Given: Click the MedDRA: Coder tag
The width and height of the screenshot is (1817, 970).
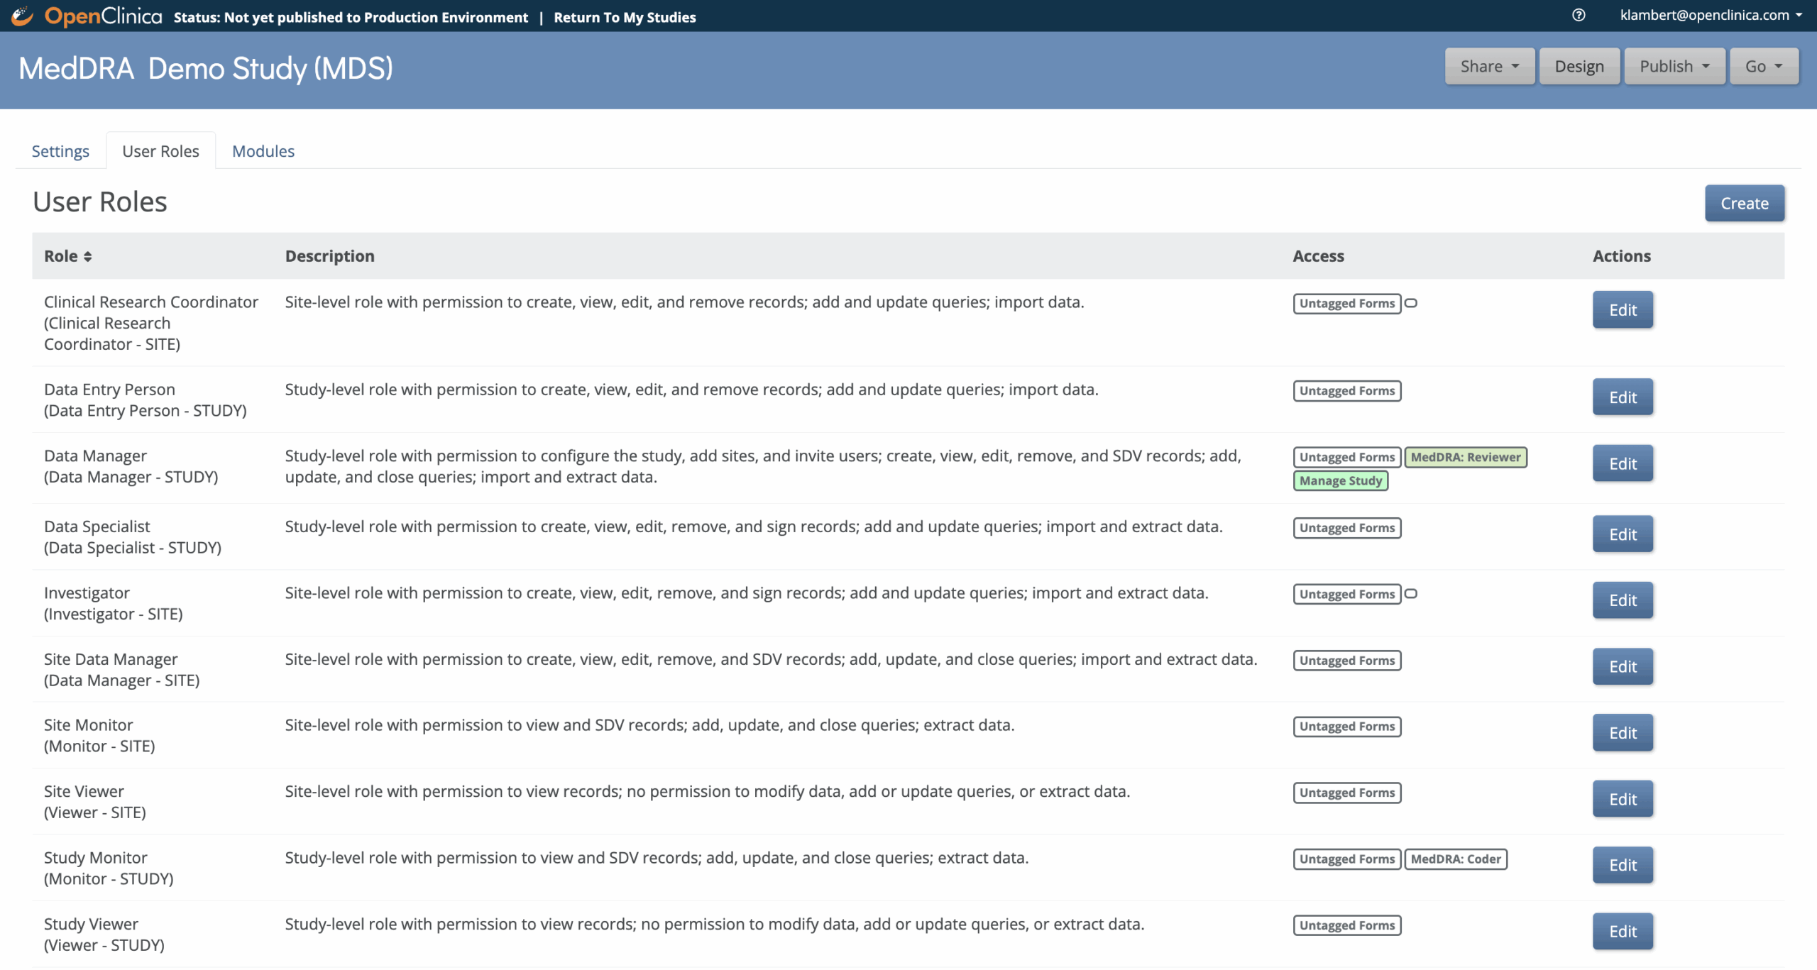Looking at the screenshot, I should coord(1455,859).
